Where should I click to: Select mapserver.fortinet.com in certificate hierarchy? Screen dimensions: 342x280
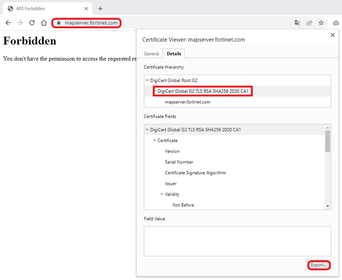pos(188,102)
